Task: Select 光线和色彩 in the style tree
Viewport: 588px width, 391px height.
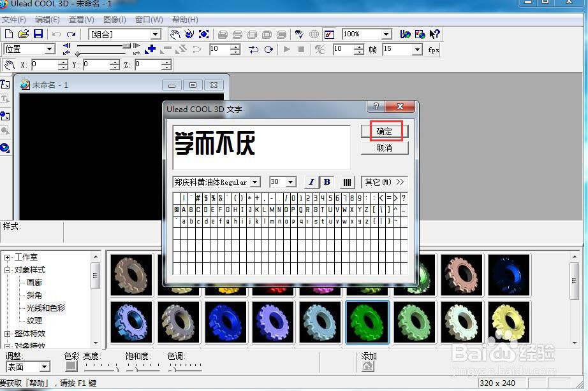Action: (x=46, y=308)
